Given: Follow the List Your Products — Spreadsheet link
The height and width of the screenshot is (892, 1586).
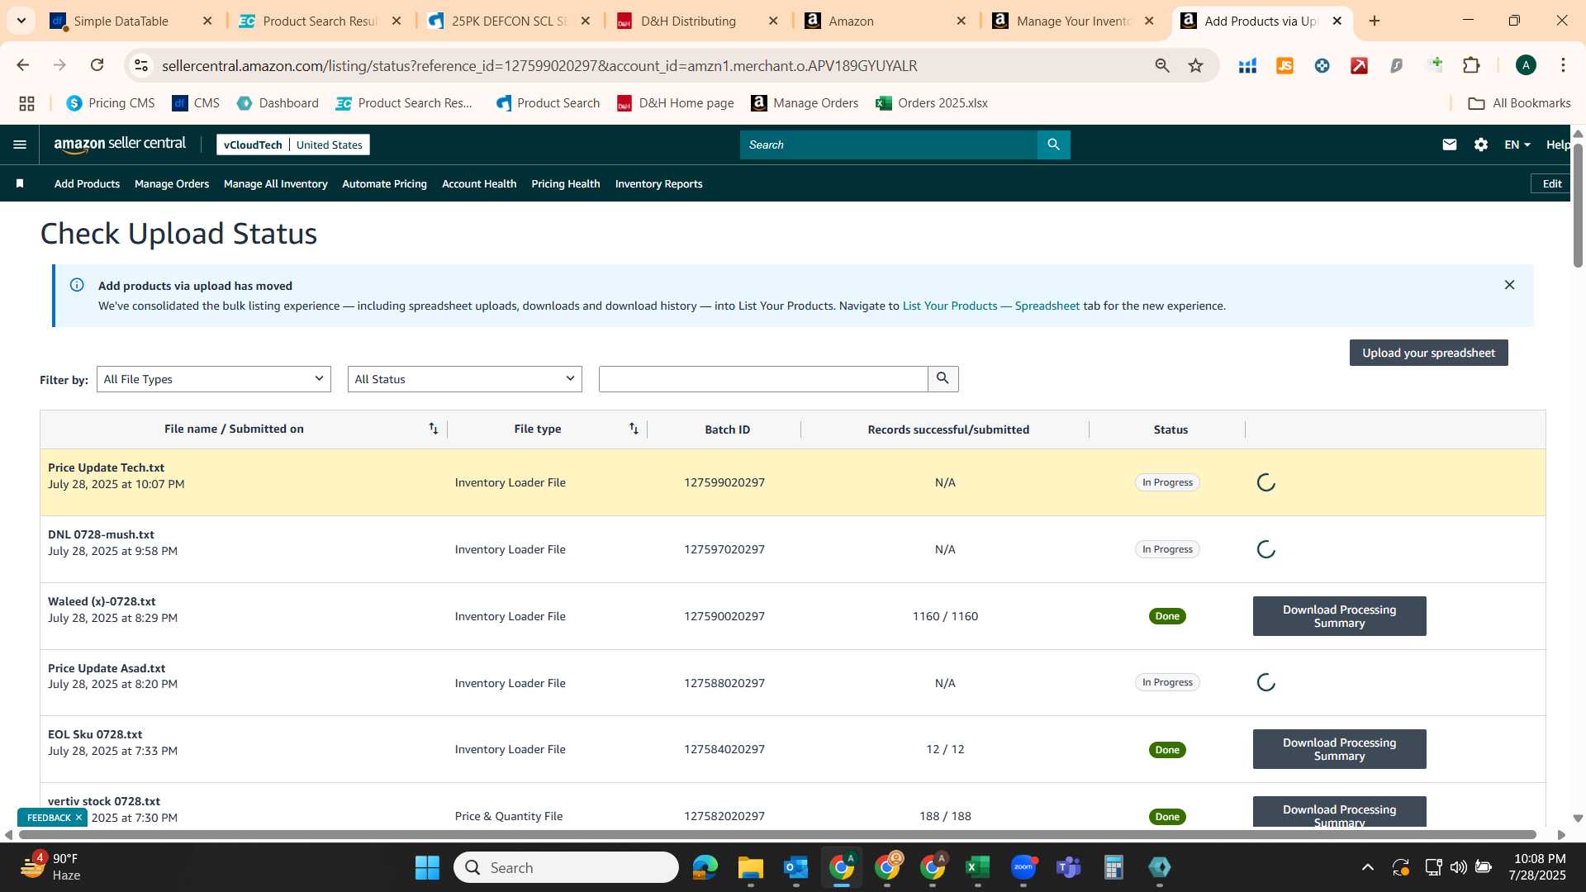Looking at the screenshot, I should [990, 306].
